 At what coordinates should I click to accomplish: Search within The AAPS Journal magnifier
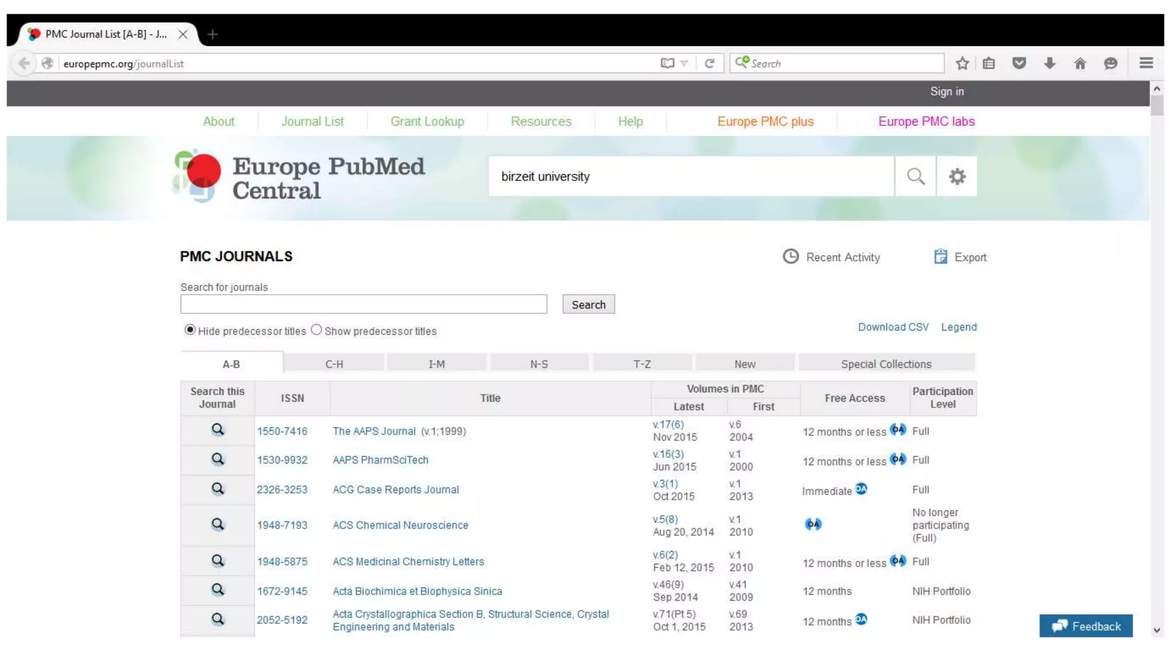218,430
